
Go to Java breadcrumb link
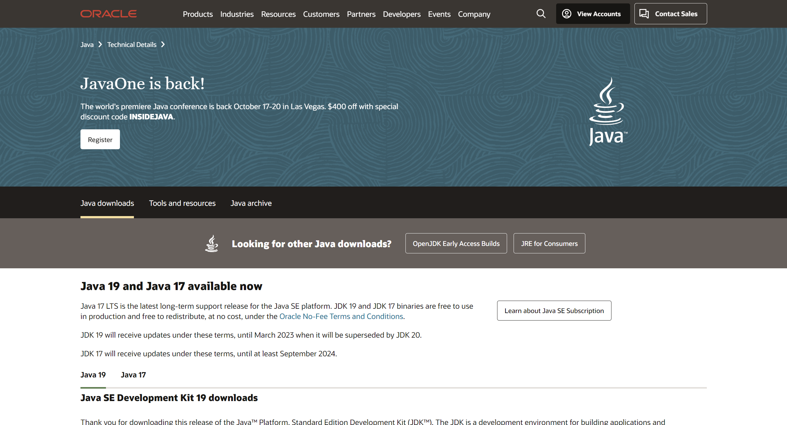pyautogui.click(x=87, y=44)
